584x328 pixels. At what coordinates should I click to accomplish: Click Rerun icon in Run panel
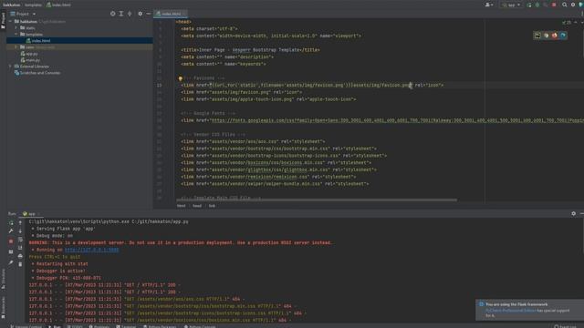tap(11, 222)
